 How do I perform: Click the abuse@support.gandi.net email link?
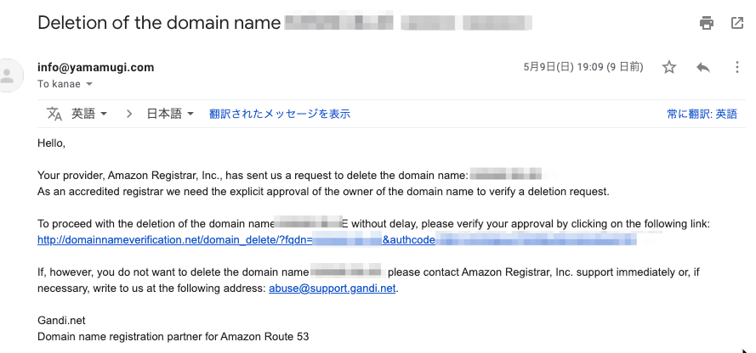[x=333, y=288]
